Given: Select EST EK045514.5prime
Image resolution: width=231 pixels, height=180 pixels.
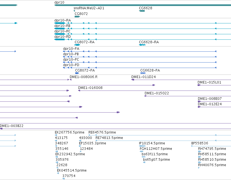Looking at the screenshot, I should tap(72, 170).
